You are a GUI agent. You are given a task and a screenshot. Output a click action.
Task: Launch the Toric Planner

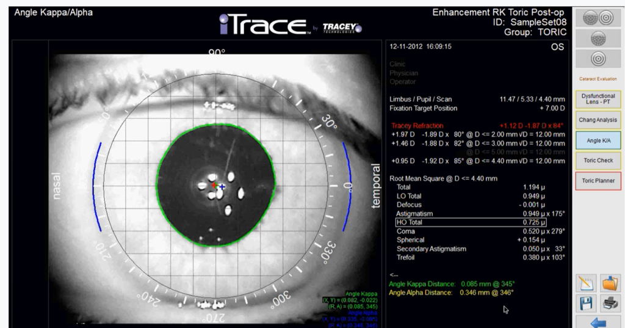tap(598, 181)
